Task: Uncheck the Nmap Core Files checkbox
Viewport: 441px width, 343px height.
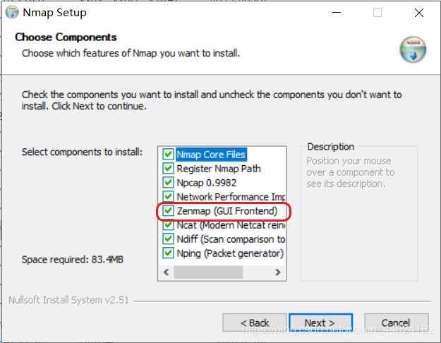Action: [x=168, y=154]
